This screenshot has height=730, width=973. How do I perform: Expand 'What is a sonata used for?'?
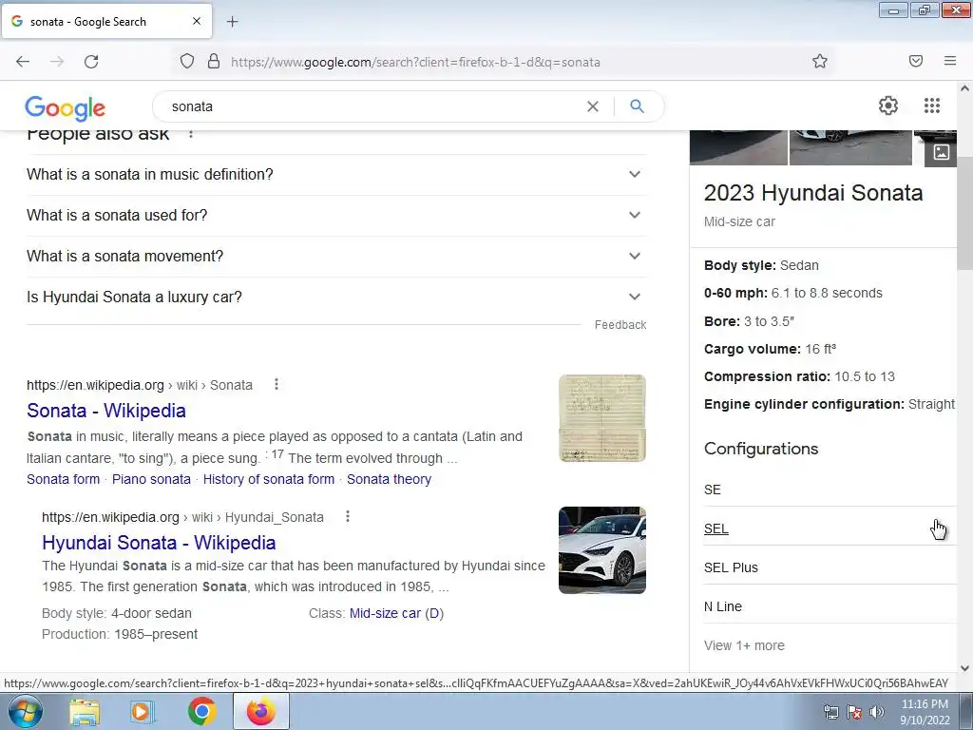point(336,216)
